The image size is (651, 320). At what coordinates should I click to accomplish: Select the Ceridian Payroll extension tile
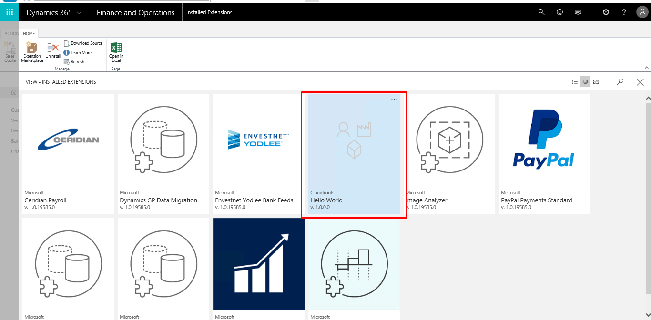68,154
